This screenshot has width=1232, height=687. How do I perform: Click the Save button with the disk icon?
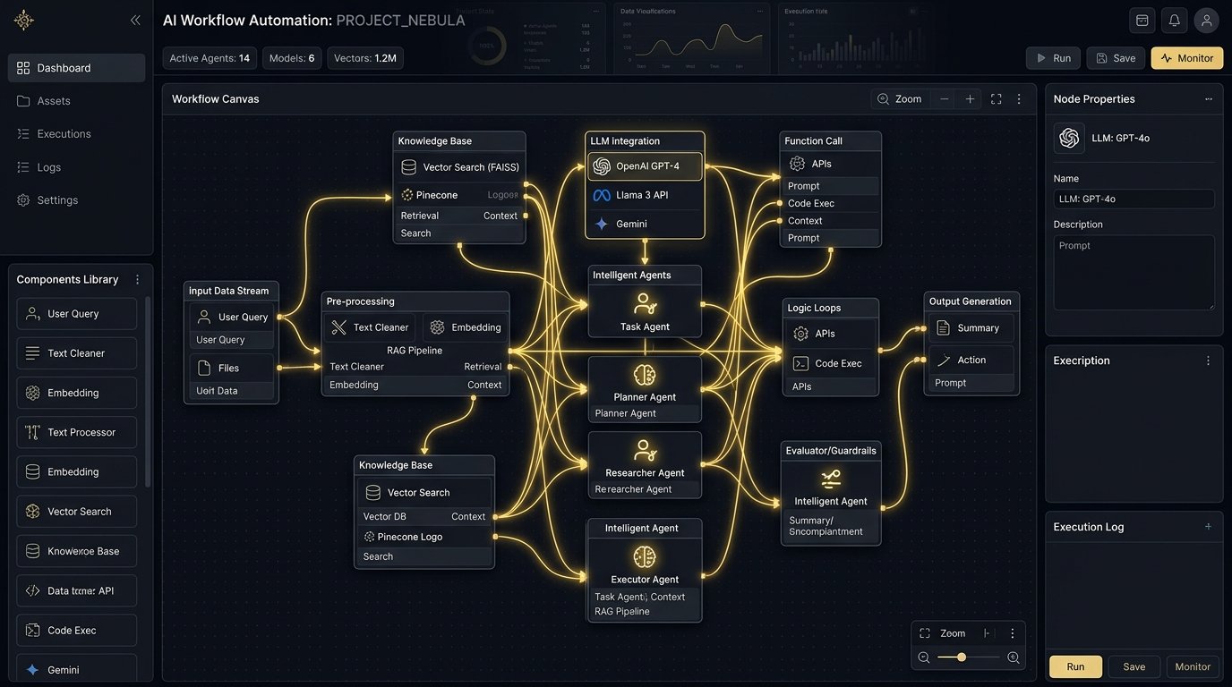click(x=1116, y=58)
